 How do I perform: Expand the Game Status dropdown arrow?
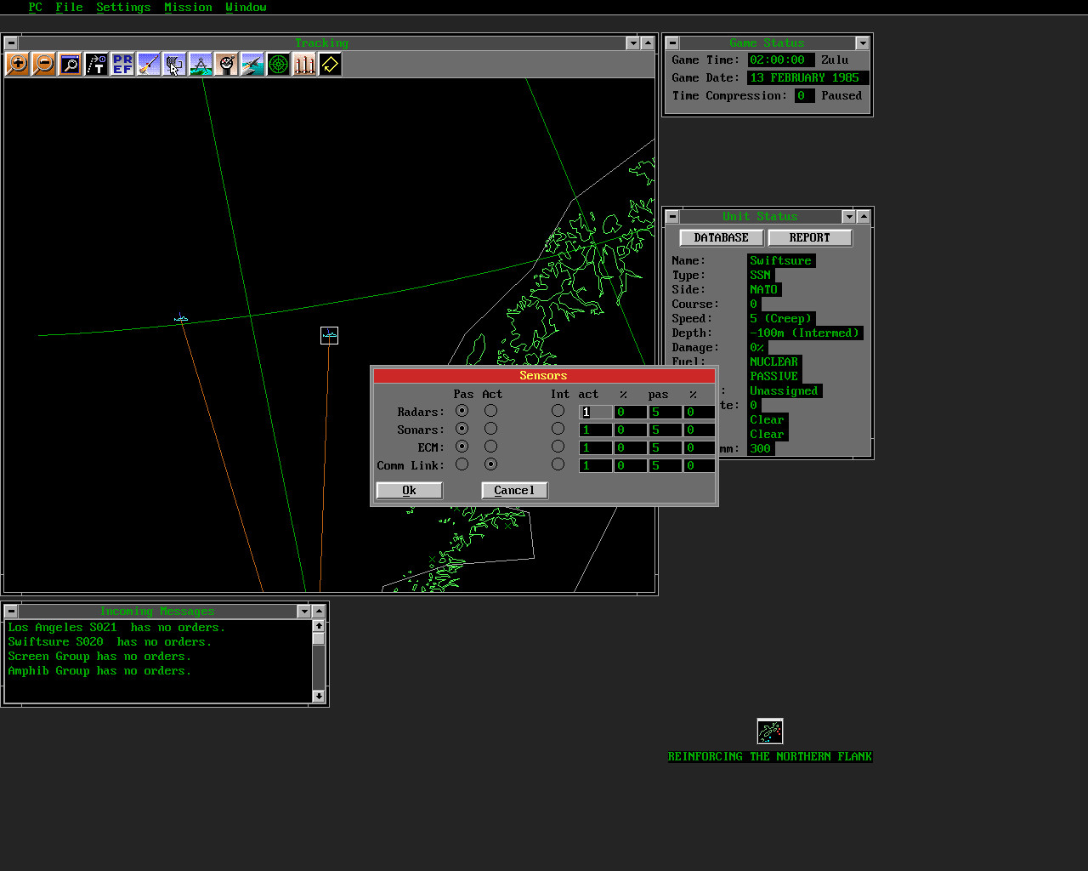coord(862,43)
